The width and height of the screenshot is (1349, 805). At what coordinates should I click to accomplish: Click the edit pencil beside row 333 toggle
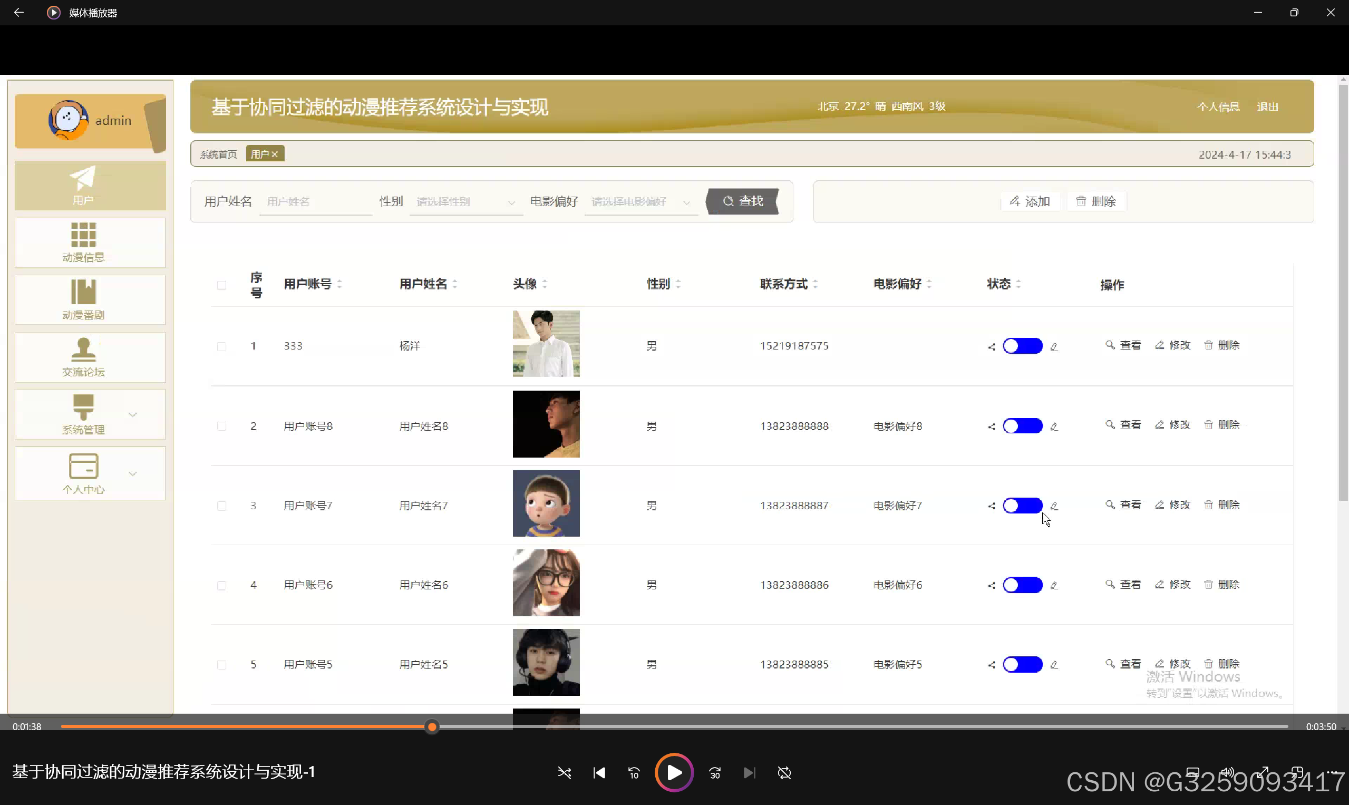coord(1054,347)
